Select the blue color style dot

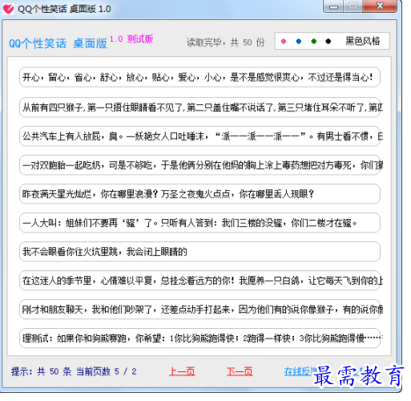299,42
